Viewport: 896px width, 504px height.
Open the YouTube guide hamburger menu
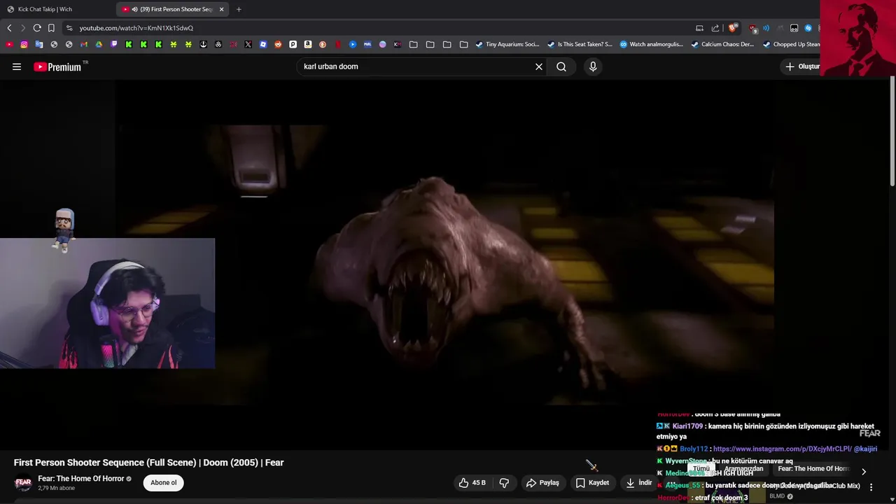point(17,66)
